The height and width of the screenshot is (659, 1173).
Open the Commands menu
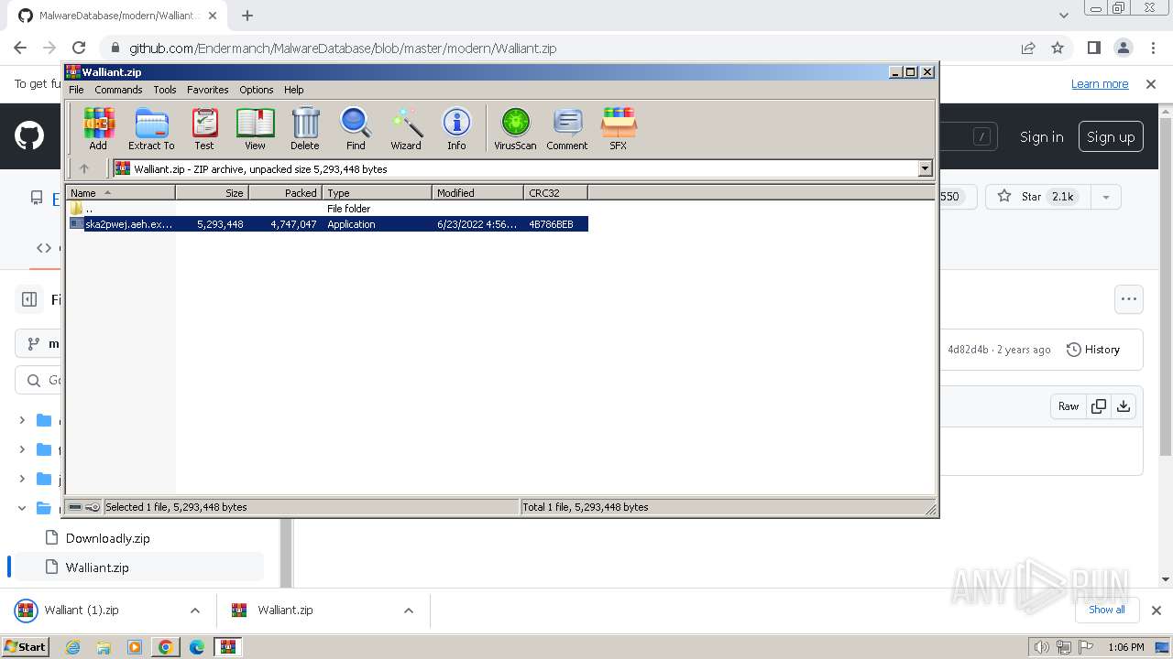pyautogui.click(x=118, y=90)
